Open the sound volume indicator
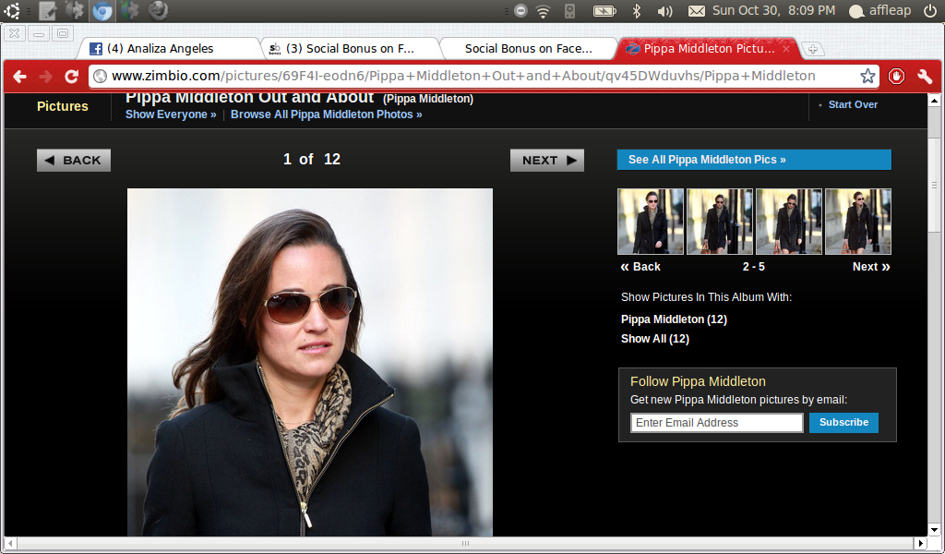Screen dimensions: 945x554 click(664, 11)
